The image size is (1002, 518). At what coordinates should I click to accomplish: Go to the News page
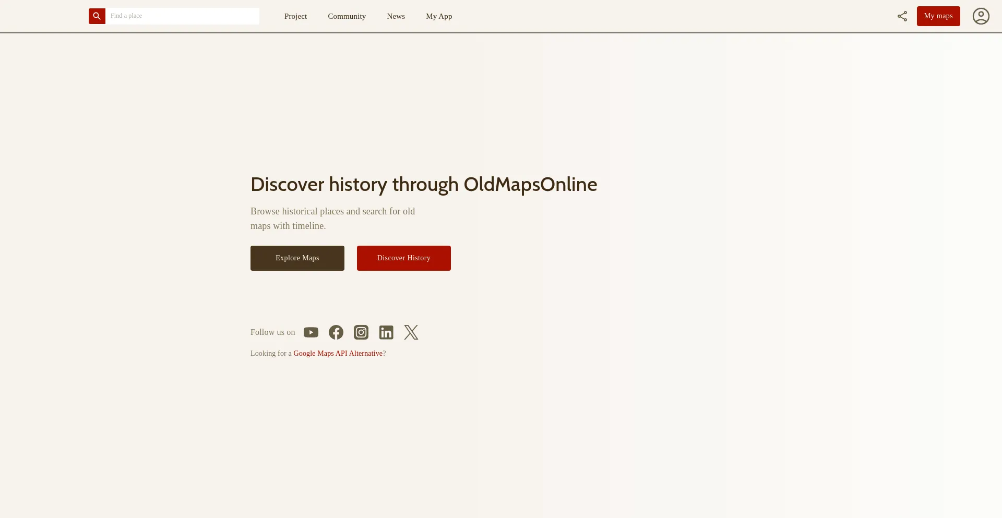point(396,16)
